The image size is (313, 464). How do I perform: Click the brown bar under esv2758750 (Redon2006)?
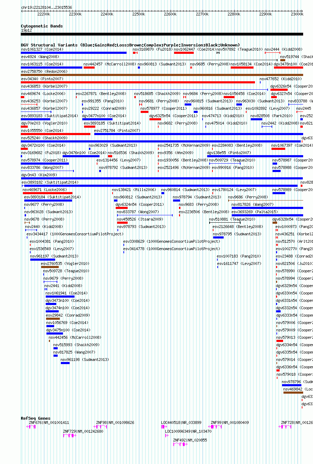162,75
